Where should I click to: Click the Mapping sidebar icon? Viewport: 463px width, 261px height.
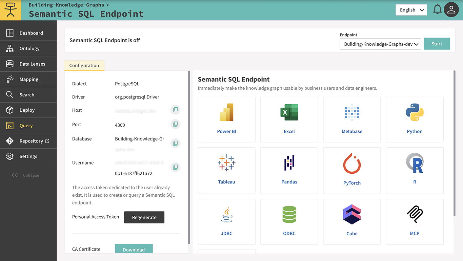10,79
